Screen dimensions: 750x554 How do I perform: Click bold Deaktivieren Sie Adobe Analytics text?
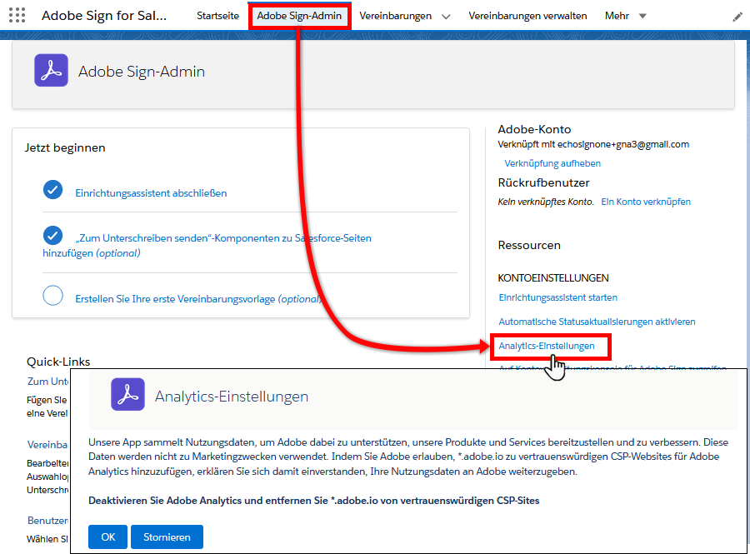(x=314, y=501)
